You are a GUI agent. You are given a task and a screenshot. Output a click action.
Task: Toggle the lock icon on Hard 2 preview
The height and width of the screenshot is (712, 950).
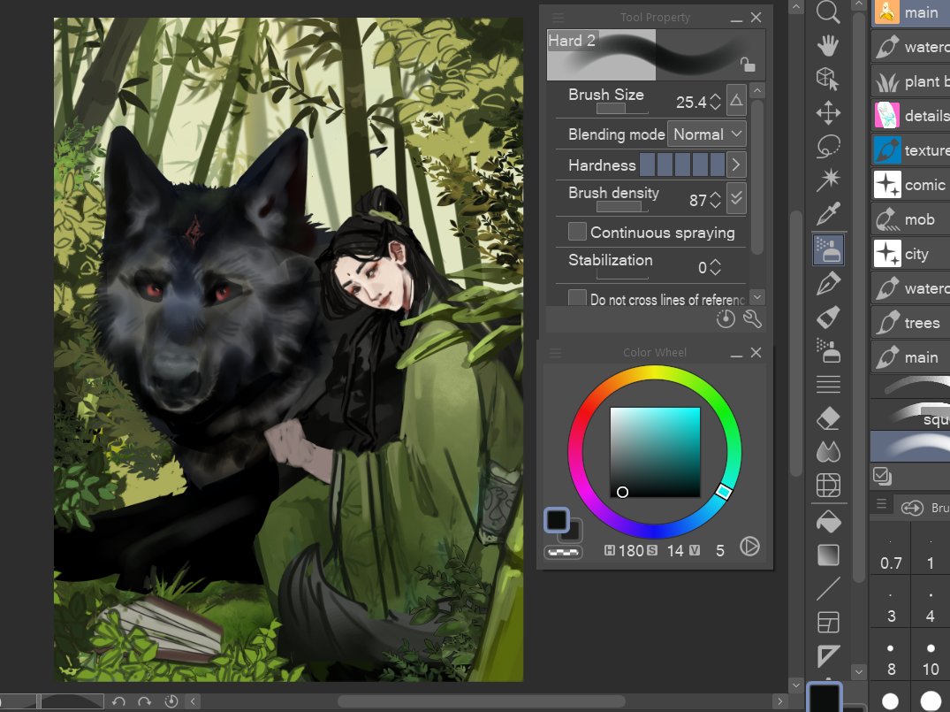tap(748, 65)
